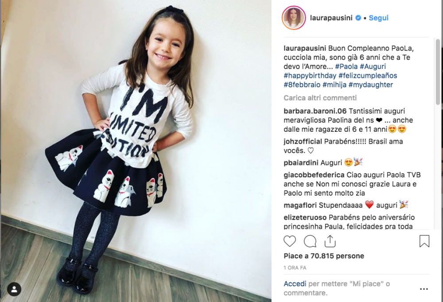Image resolution: width=443 pixels, height=302 pixels.
Task: Show who liked via 'Piace a 70.815 persone'
Action: click(324, 256)
